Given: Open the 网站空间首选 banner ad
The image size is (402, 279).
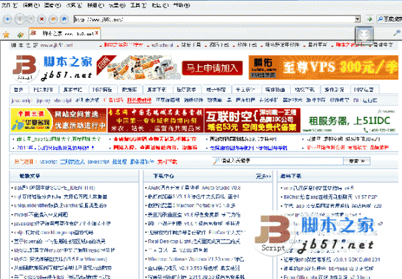Looking at the screenshot, I should pos(58,120).
